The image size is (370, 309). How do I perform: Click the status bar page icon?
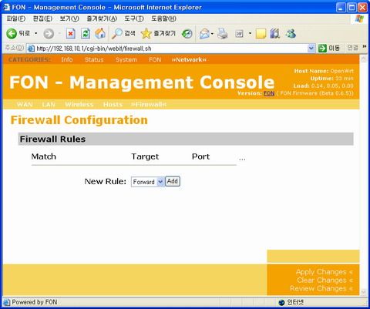click(7, 302)
